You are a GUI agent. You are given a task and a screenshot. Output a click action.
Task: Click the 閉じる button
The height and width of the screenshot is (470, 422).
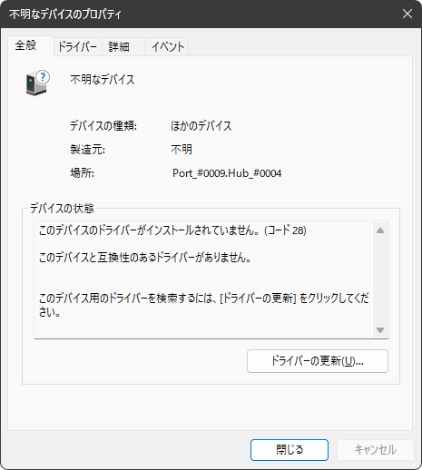[x=290, y=450]
